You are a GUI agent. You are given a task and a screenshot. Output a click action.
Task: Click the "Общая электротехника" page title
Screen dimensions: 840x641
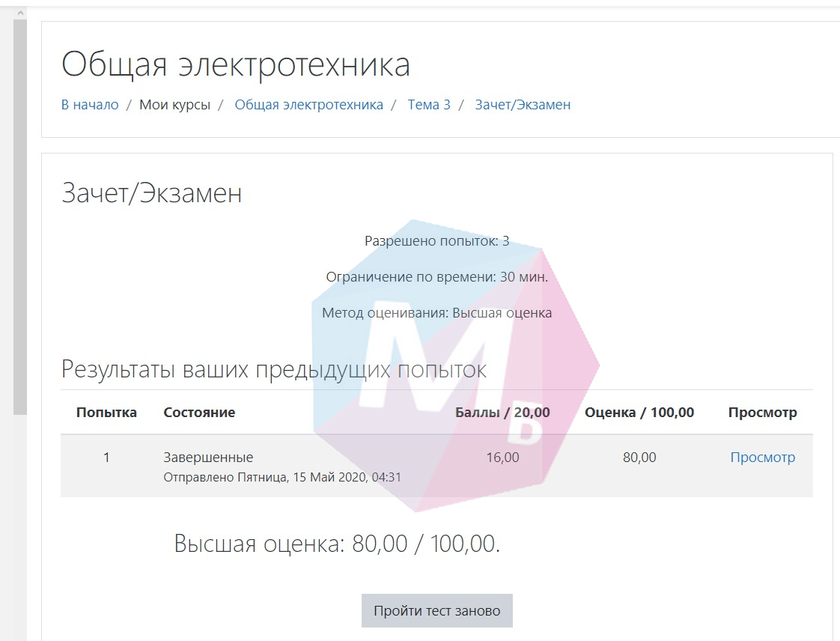coord(235,65)
